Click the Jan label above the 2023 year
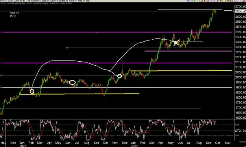The width and height of the screenshot is (246, 147). click(x=22, y=143)
